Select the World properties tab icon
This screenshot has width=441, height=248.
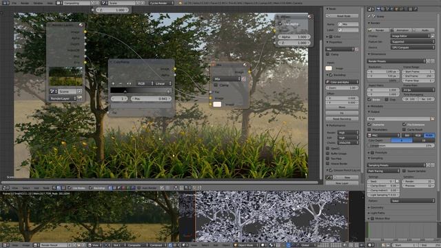392,9
